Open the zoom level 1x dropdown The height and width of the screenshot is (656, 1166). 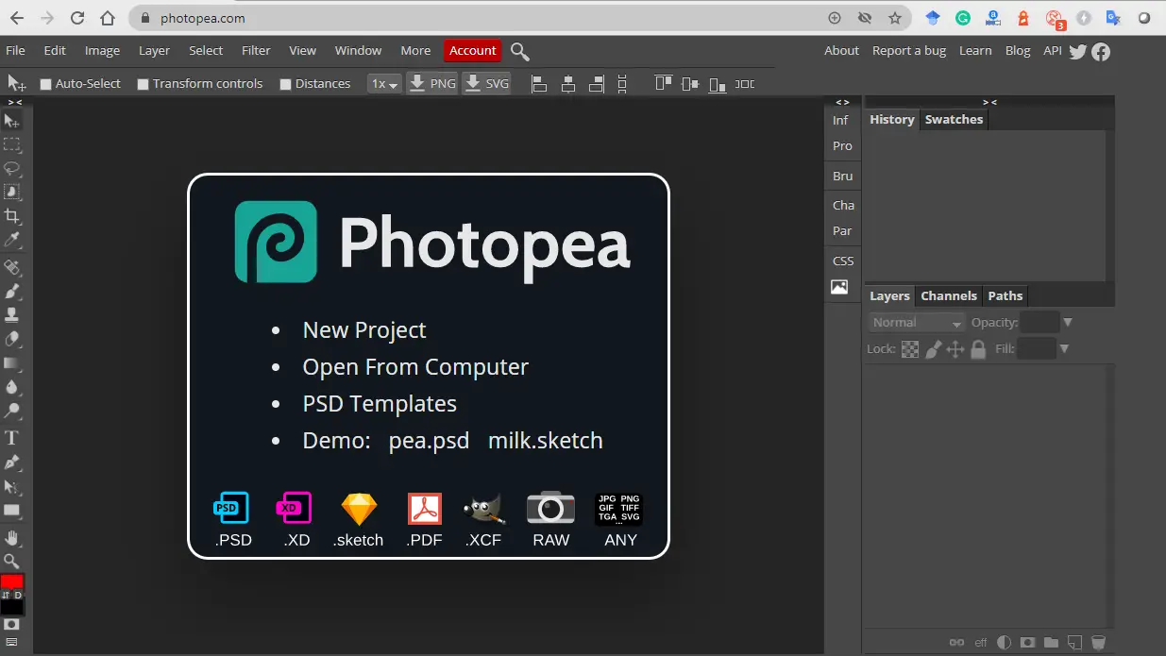(384, 83)
